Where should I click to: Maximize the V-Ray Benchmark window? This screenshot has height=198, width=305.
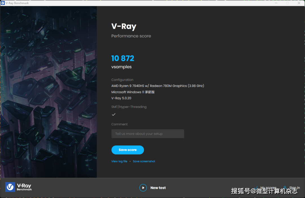click(287, 3)
